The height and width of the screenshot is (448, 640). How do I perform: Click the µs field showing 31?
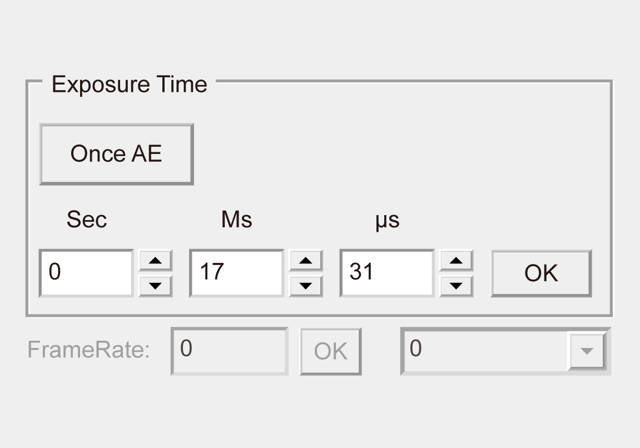[x=386, y=273]
